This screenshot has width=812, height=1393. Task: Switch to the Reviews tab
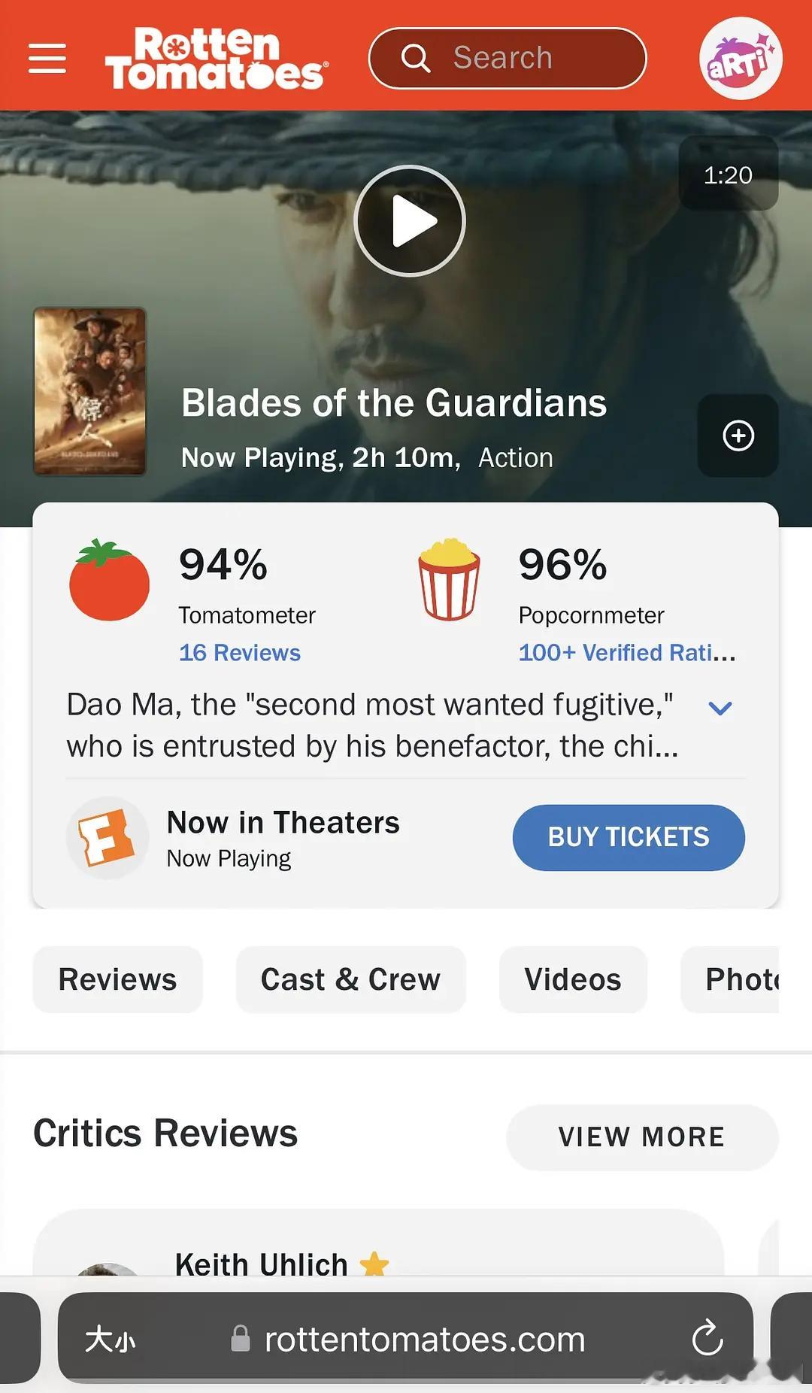tap(118, 979)
